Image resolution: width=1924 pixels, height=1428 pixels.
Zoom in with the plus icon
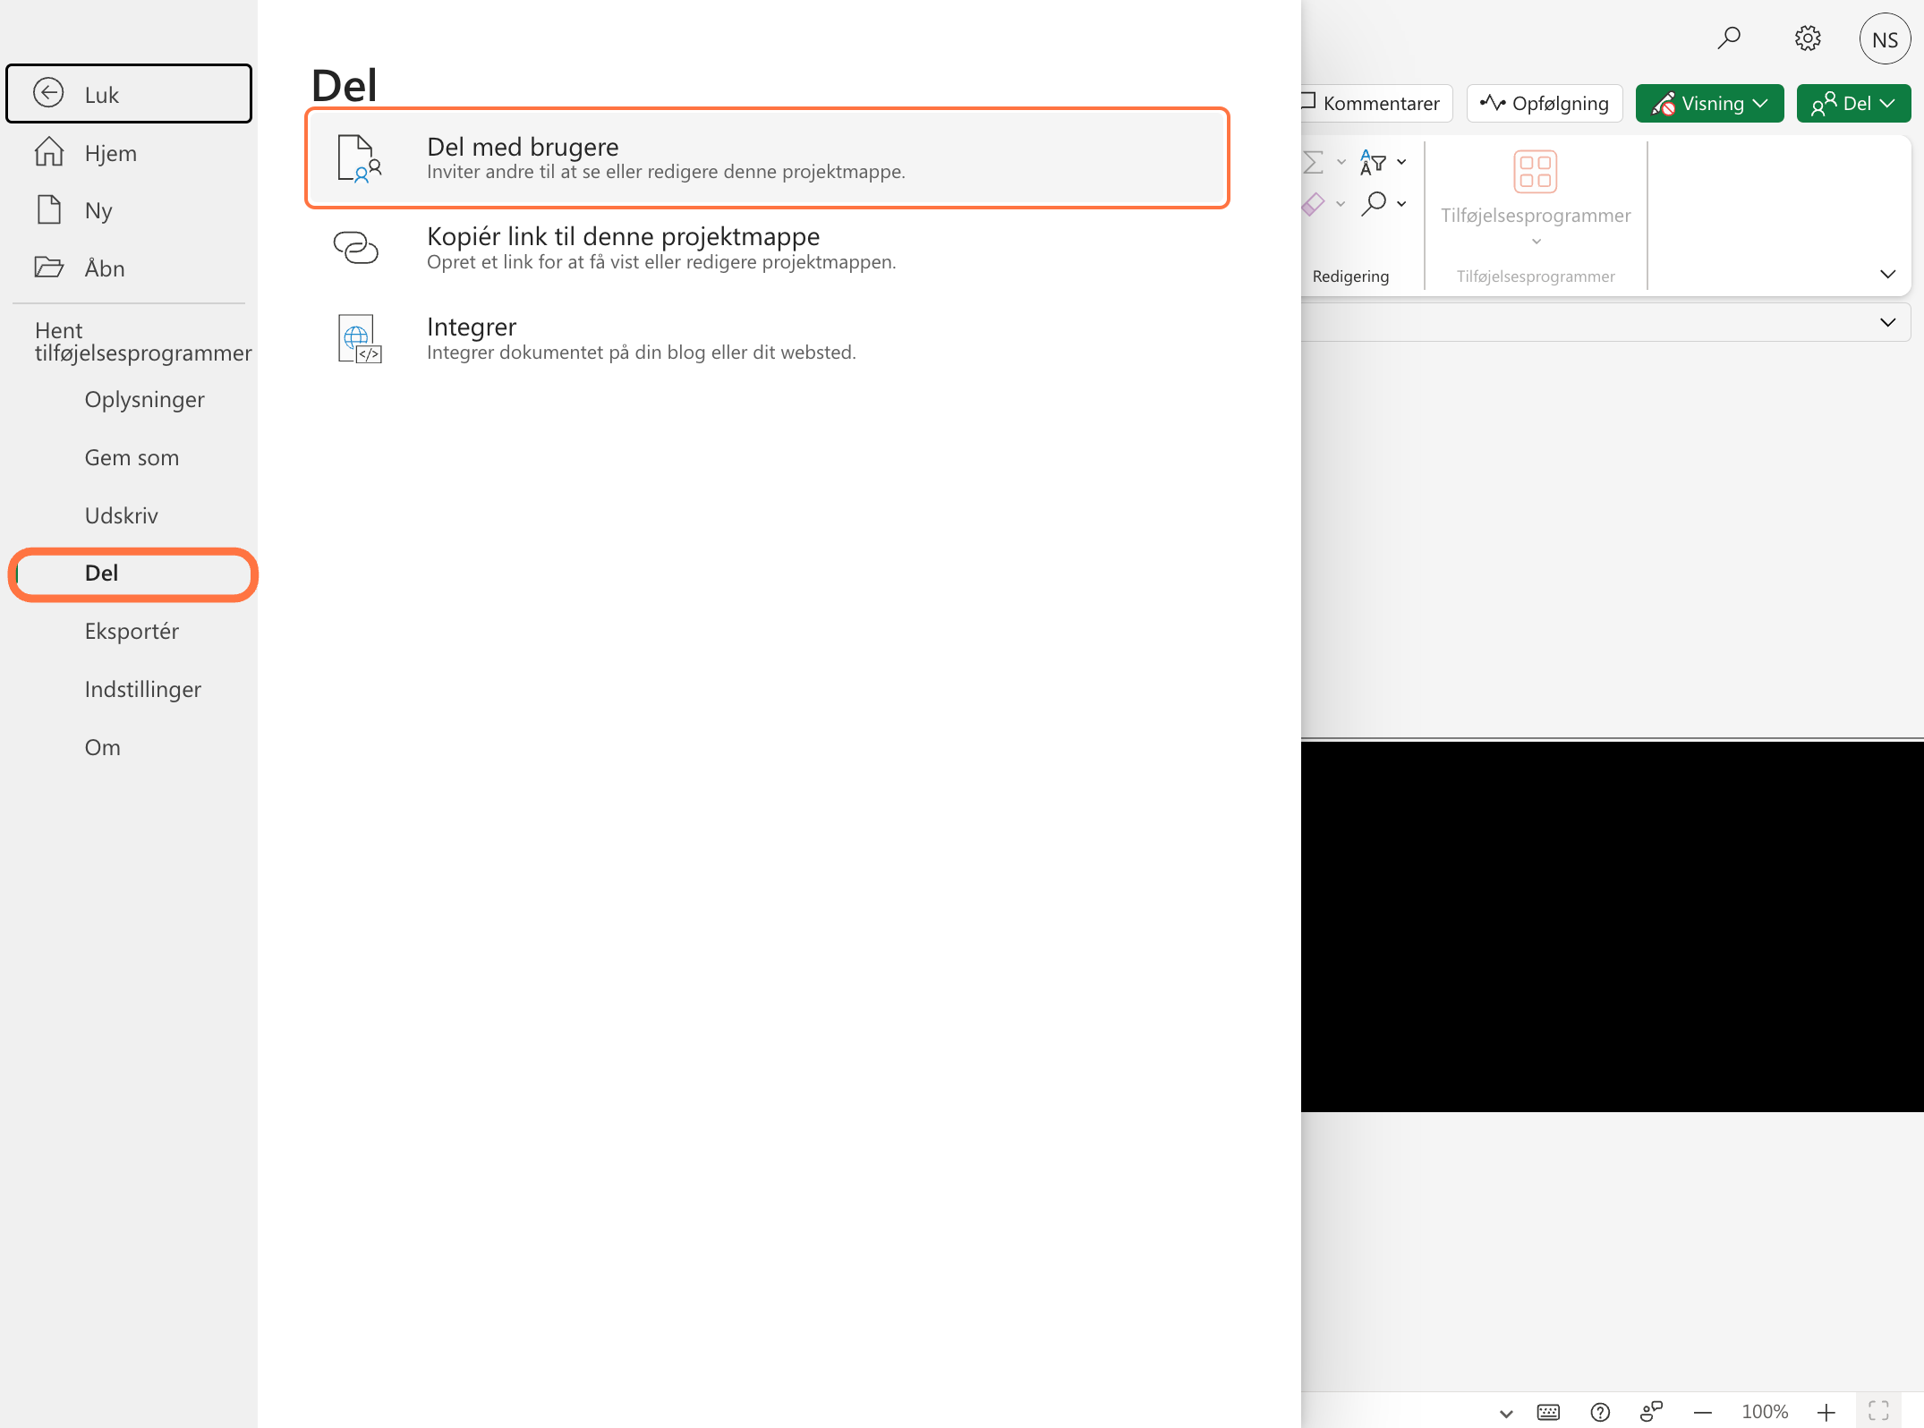pyautogui.click(x=1826, y=1412)
